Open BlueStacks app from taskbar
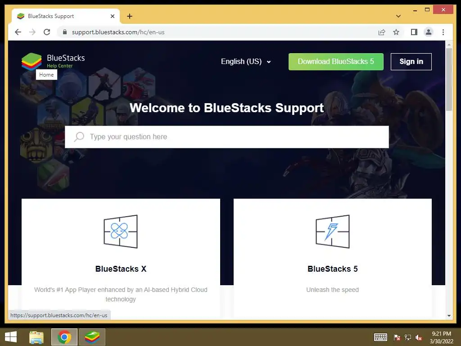Viewport: 461px width, 346px height. tap(92, 337)
